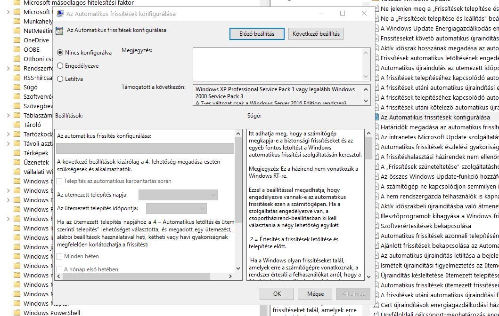This screenshot has width=499, height=316.
Task: Click the Alkalmaz button
Action: point(353,294)
